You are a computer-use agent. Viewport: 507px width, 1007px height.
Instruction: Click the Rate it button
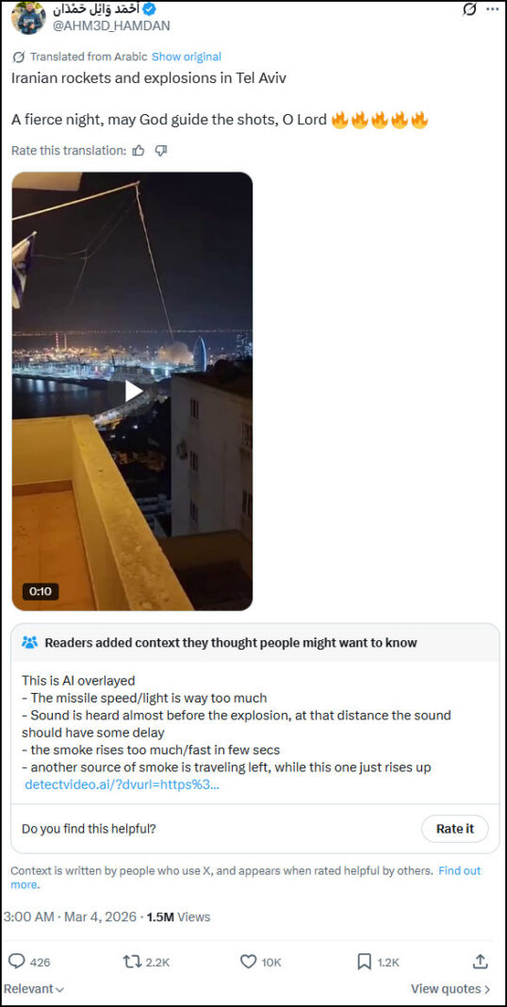(455, 829)
